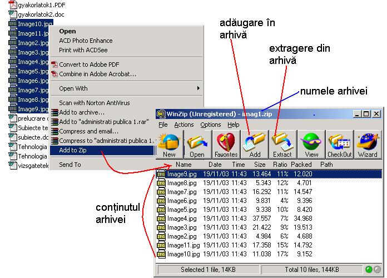Click the Add files toolbar icon
Screen dimensions: 387x278
click(255, 145)
